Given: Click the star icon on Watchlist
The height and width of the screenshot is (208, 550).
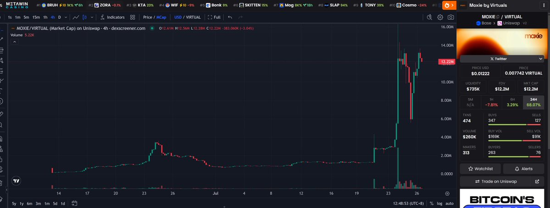Looking at the screenshot, I should 471,169.
